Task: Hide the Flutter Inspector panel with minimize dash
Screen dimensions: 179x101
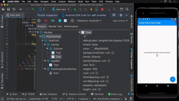Action: [126, 15]
